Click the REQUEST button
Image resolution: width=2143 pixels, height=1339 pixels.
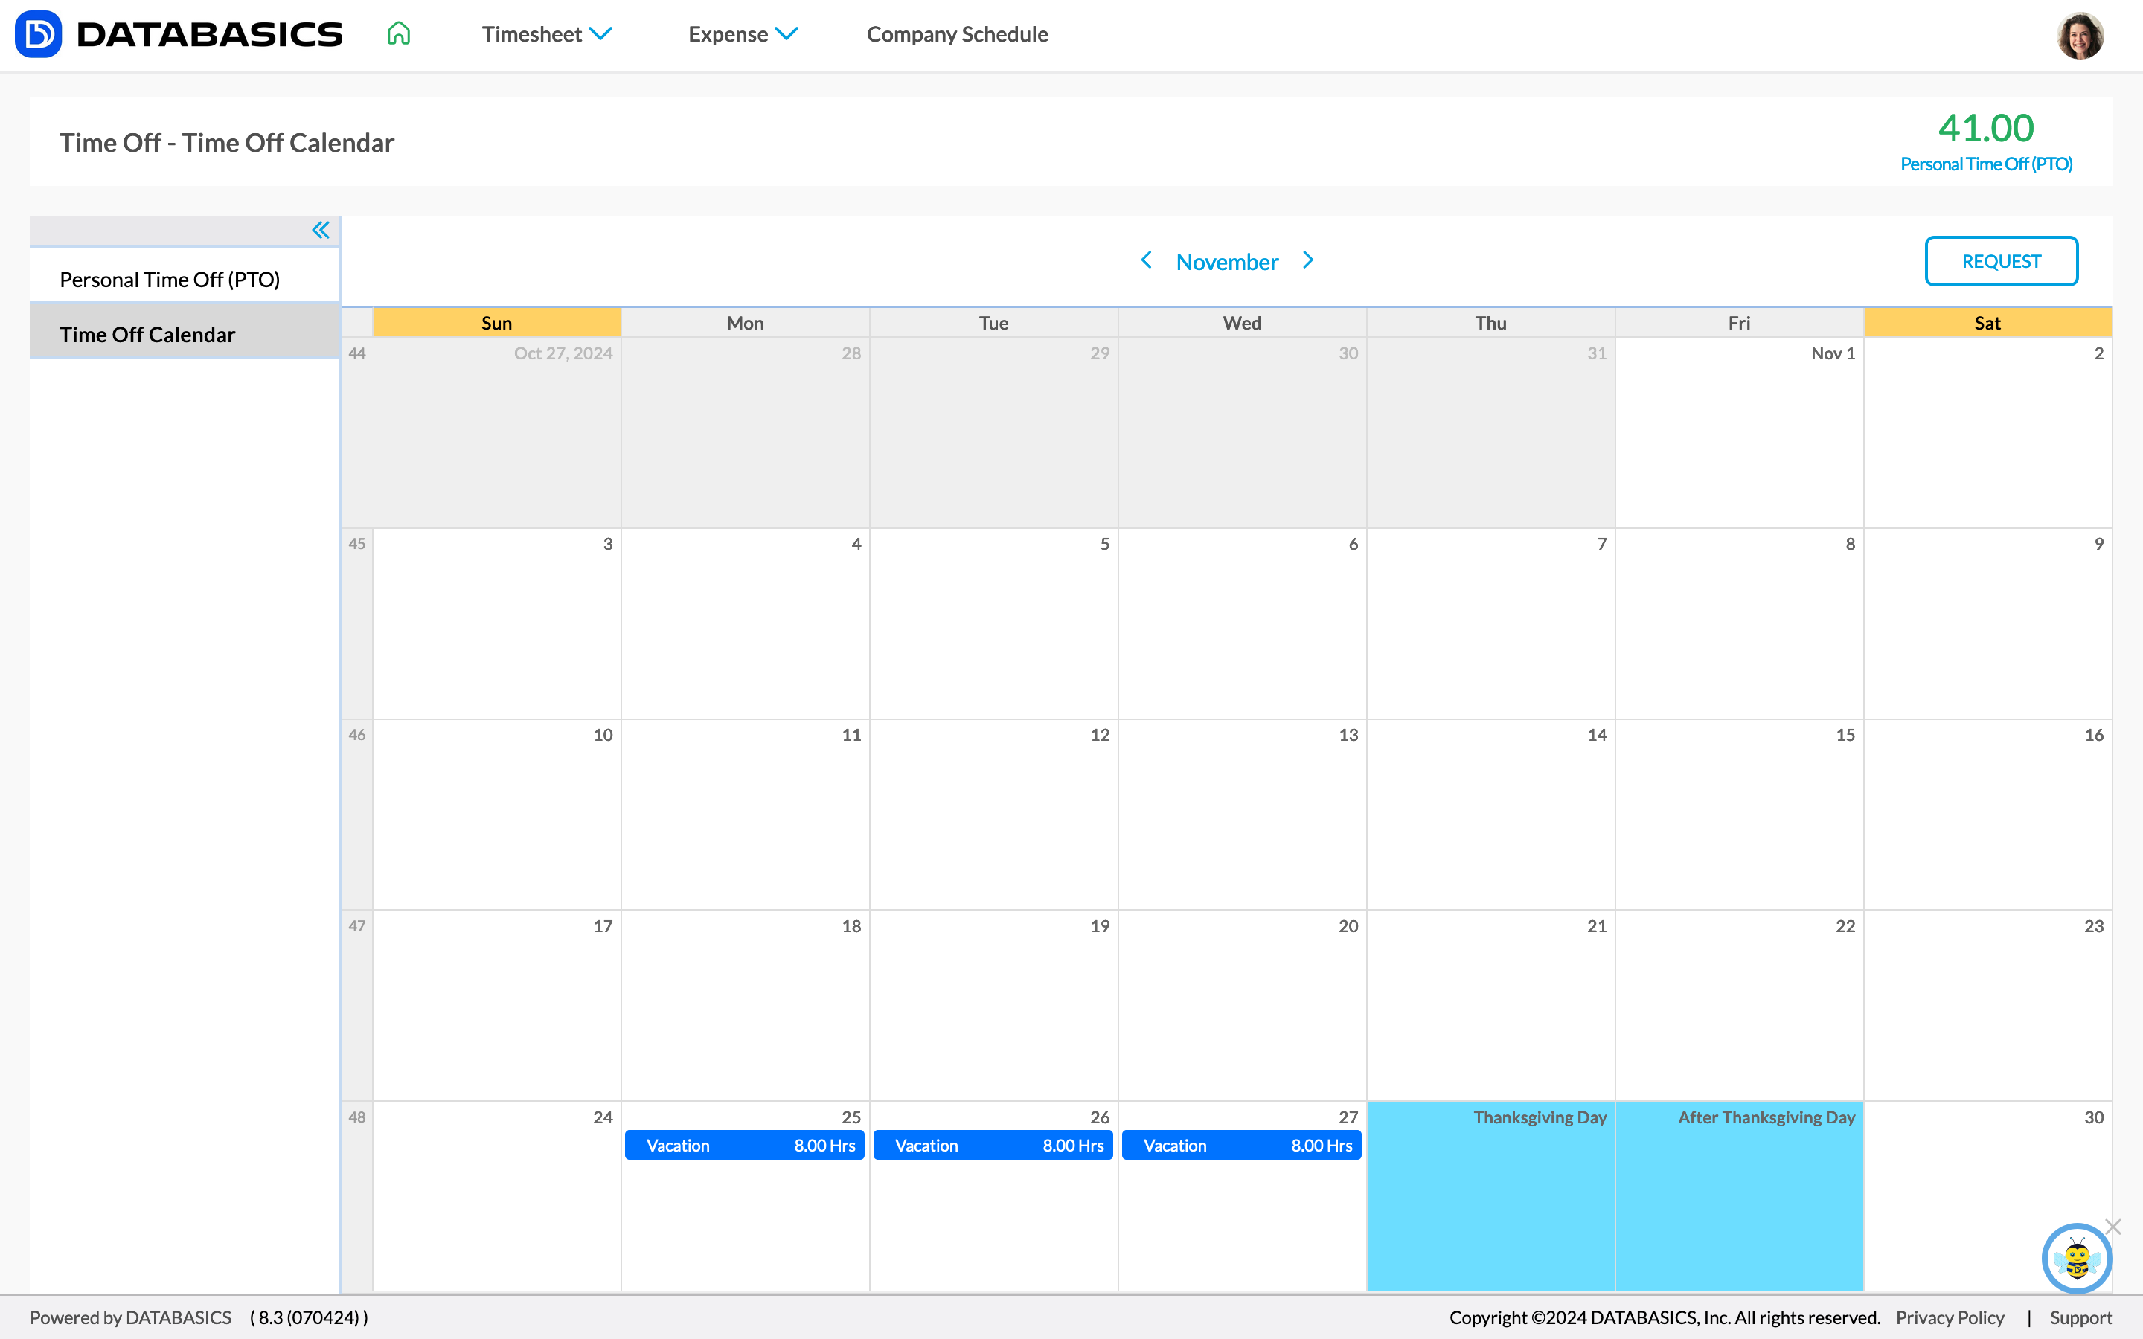click(x=2000, y=261)
